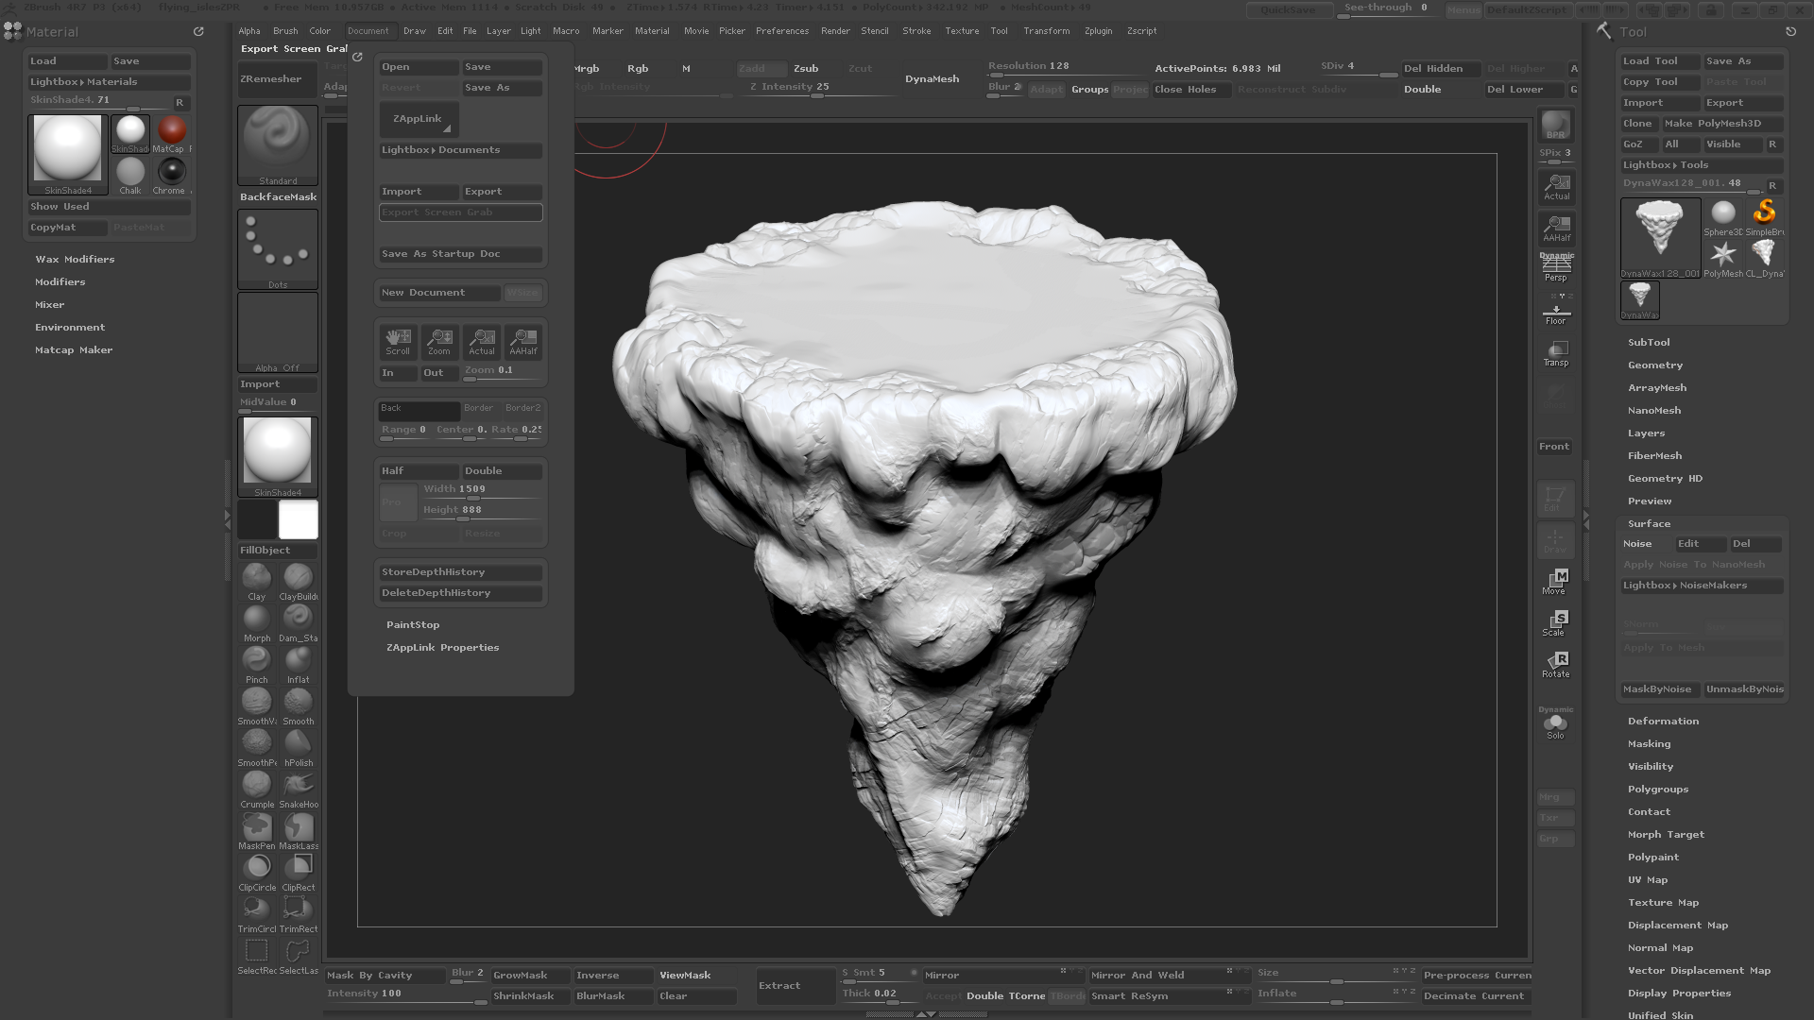This screenshot has width=1814, height=1020.
Task: Expand the Wax Modifiers section
Action: point(75,259)
